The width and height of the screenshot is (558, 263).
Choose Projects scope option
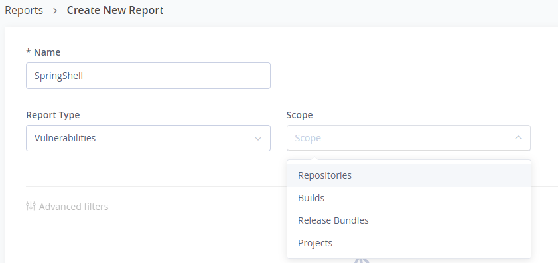click(409, 243)
